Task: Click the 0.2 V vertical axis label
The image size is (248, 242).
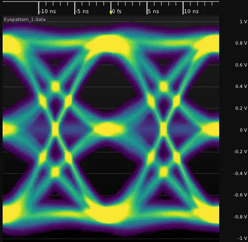Action: tap(241, 108)
